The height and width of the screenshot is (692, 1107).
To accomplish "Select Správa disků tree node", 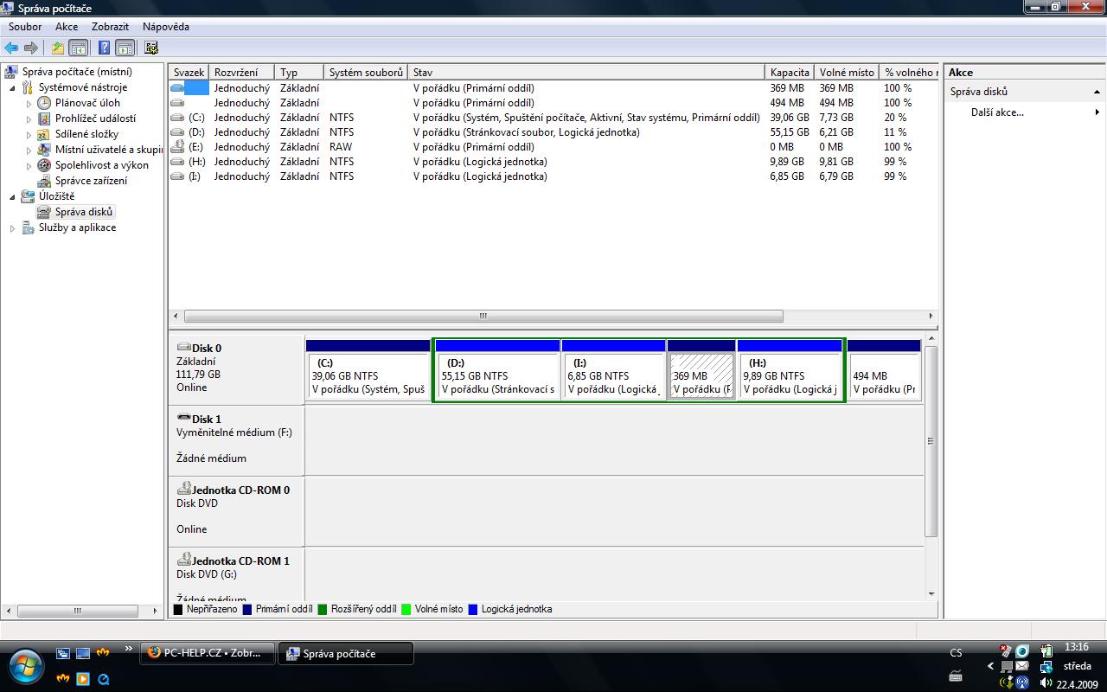I will pos(83,212).
